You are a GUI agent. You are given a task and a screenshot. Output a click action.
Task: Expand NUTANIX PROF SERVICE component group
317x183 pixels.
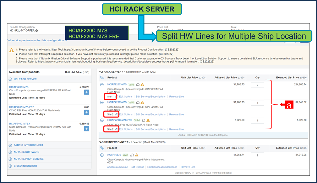click(x=10, y=159)
